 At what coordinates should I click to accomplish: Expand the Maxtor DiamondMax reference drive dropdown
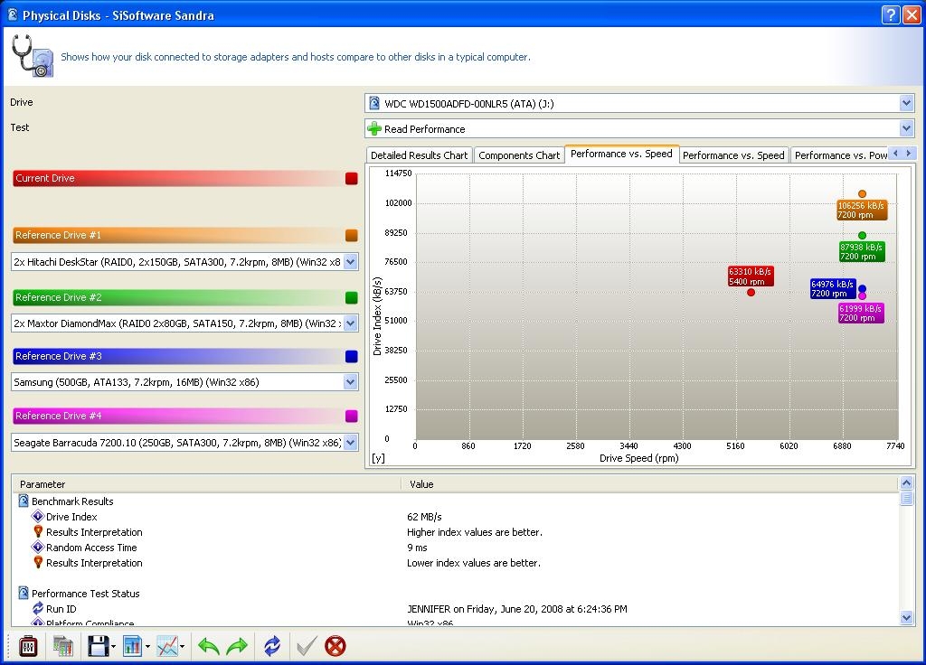click(x=350, y=323)
